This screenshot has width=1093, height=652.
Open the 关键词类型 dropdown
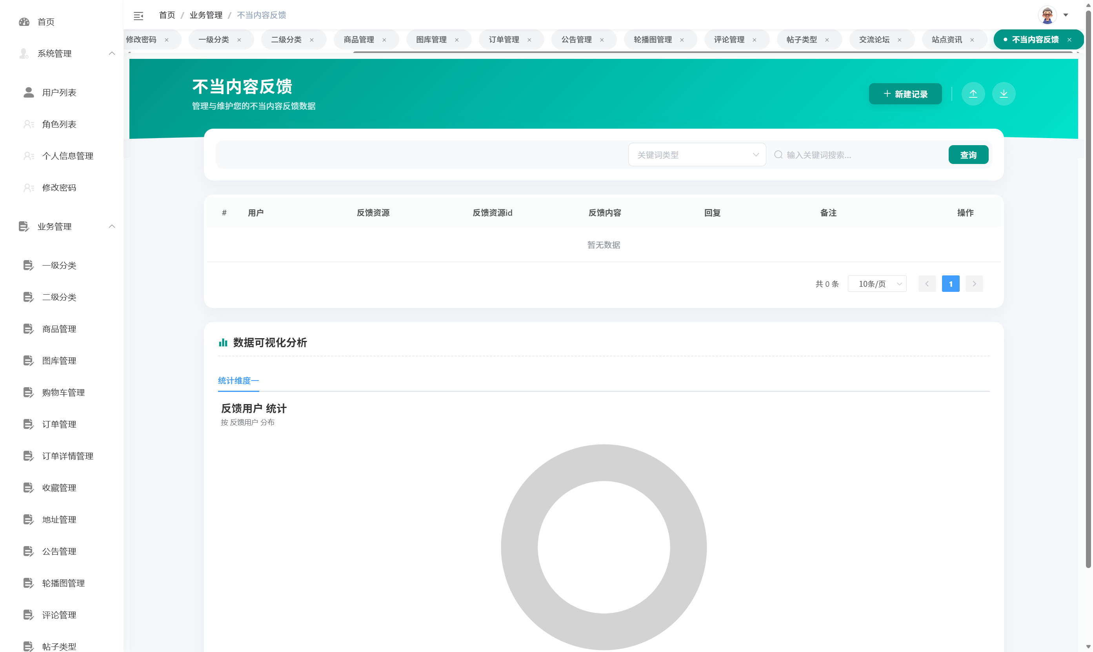tap(697, 154)
